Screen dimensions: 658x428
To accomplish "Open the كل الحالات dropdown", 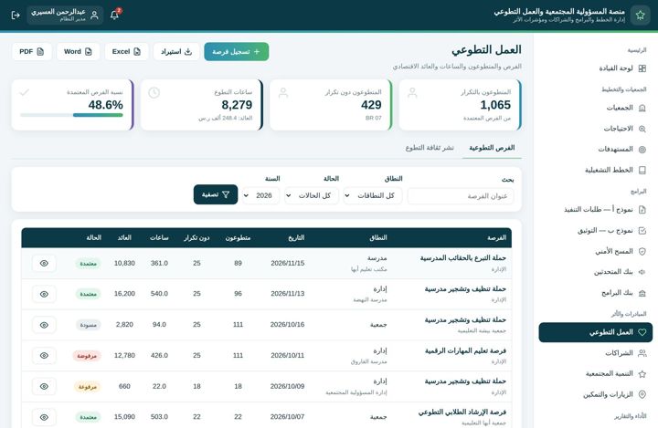I will tap(312, 196).
